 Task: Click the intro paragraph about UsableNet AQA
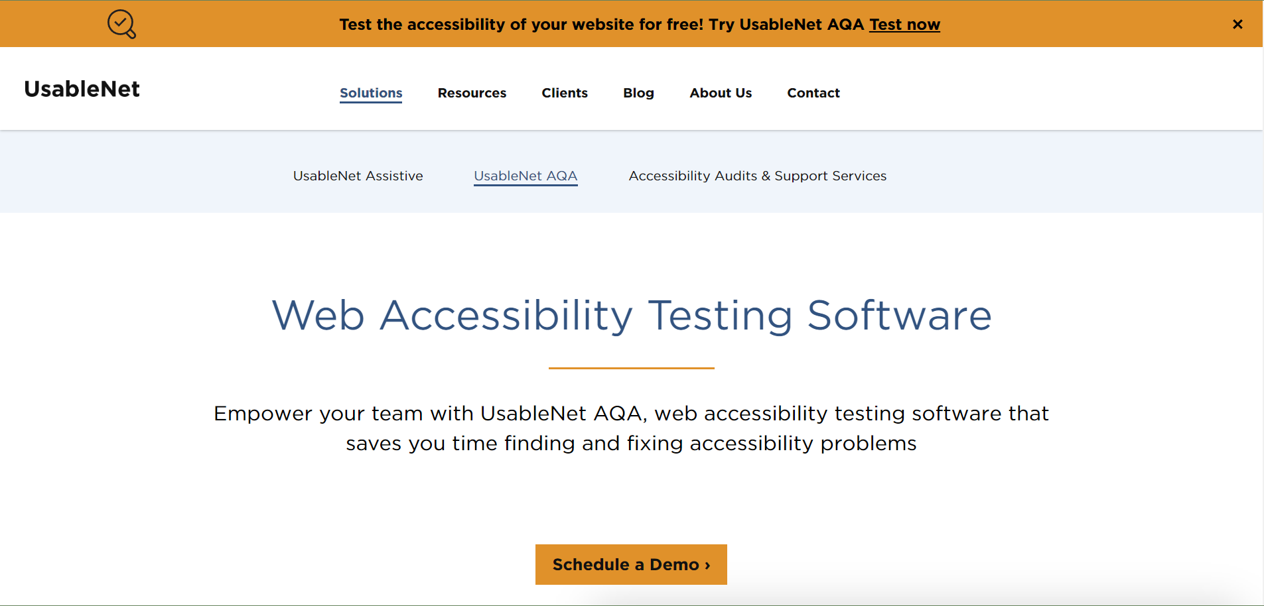click(x=630, y=428)
